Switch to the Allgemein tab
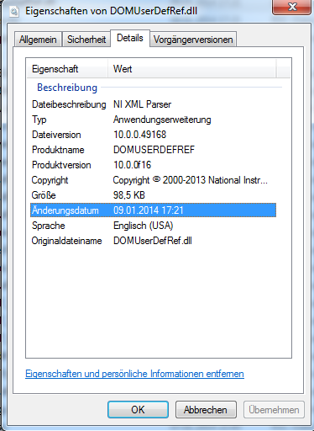 (x=38, y=40)
